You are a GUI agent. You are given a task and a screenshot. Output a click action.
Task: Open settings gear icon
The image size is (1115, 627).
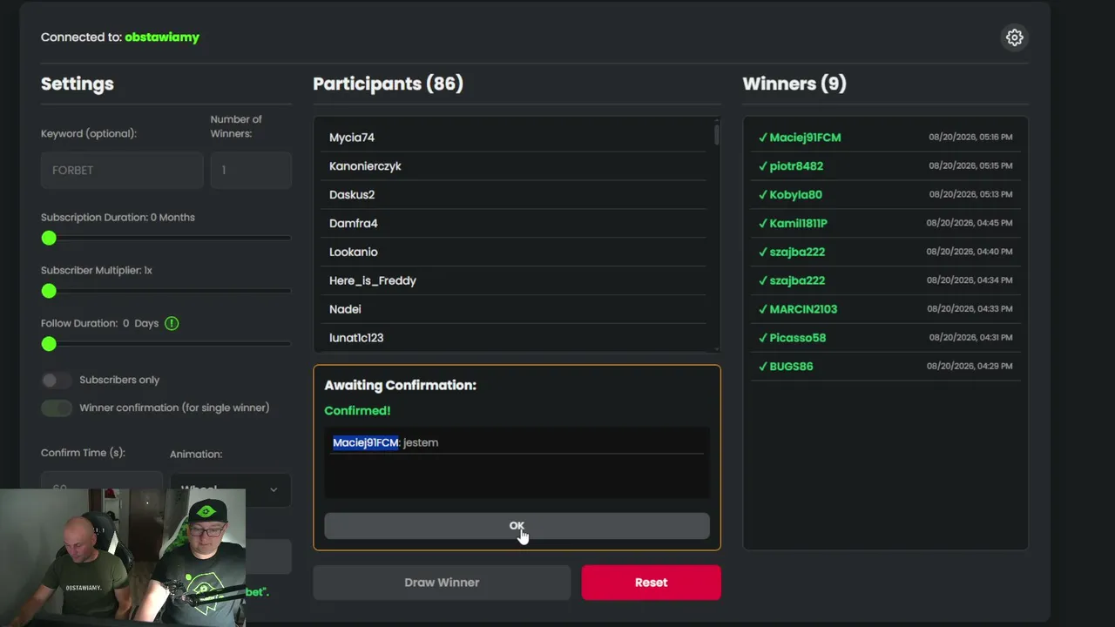pyautogui.click(x=1014, y=37)
